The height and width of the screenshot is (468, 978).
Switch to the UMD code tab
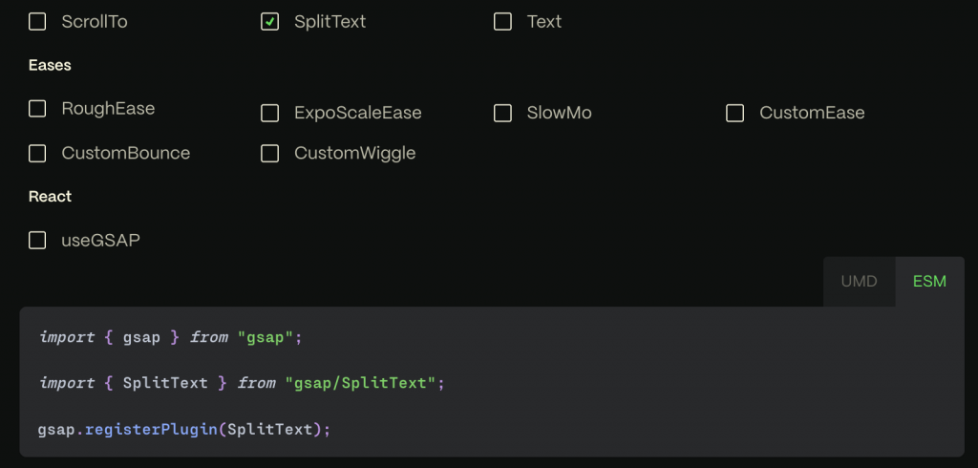(x=859, y=282)
